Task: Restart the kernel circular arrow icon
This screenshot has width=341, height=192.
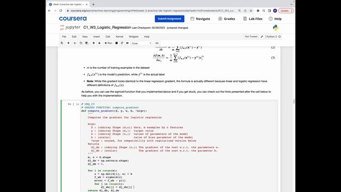Action: pyautogui.click(x=122, y=43)
